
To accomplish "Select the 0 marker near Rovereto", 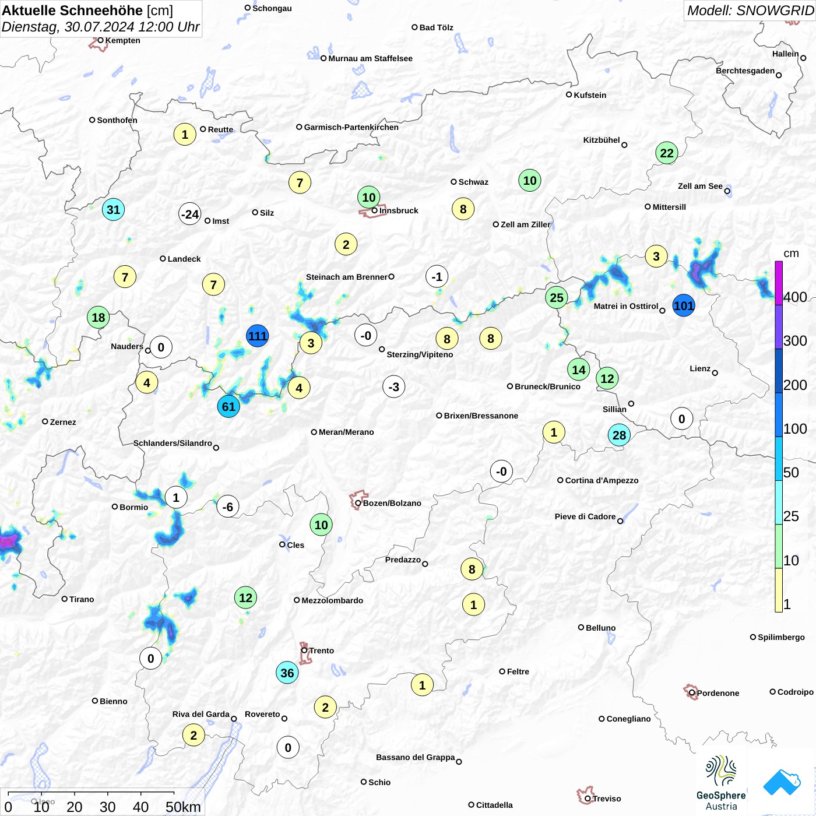I will [288, 748].
